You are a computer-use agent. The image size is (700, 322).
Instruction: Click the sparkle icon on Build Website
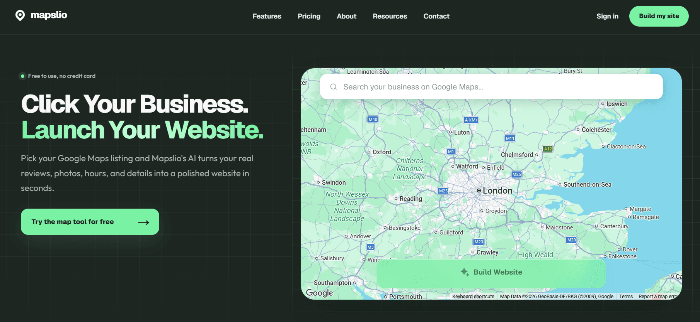[x=465, y=272]
